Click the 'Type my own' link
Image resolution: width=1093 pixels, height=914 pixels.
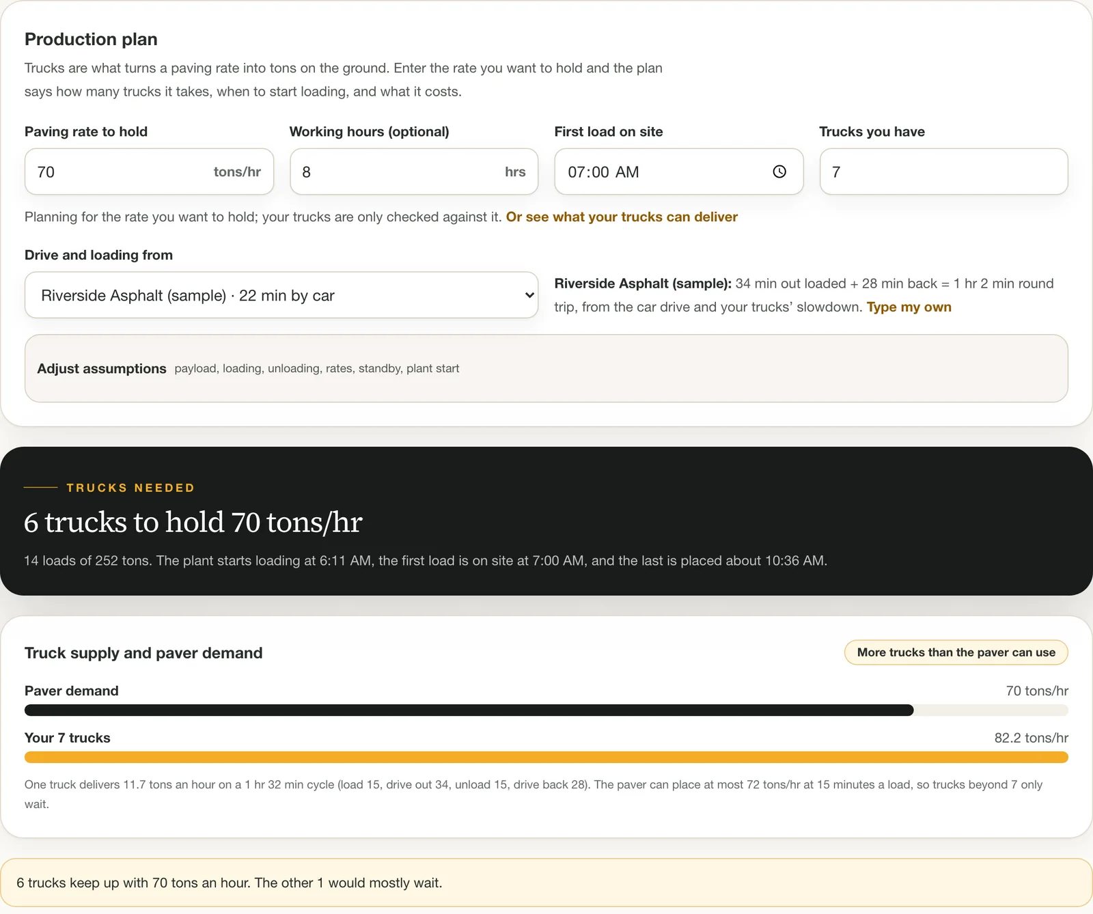coord(909,307)
